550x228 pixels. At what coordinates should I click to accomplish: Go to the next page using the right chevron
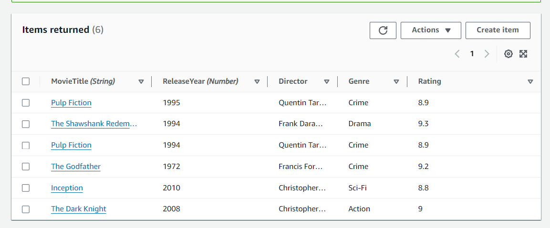487,54
